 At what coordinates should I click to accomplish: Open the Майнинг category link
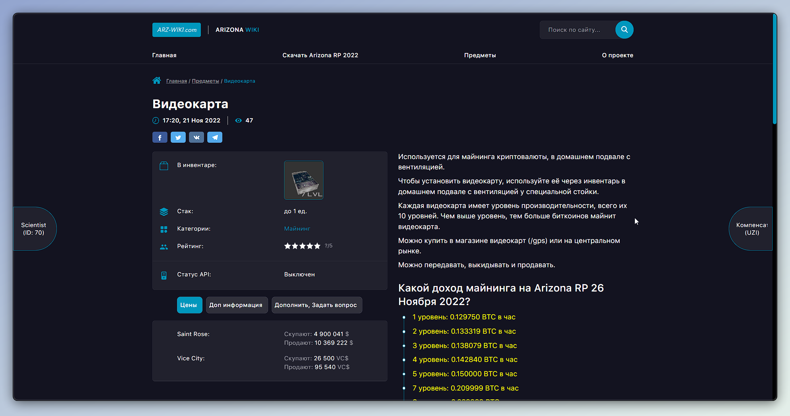point(297,229)
